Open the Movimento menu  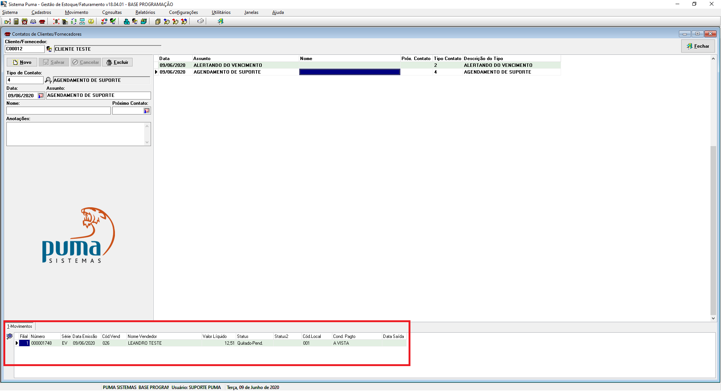(x=76, y=12)
